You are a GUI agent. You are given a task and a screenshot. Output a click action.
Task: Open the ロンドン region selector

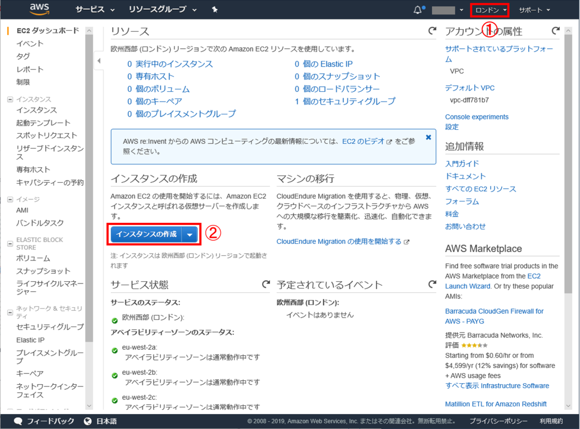click(x=491, y=10)
